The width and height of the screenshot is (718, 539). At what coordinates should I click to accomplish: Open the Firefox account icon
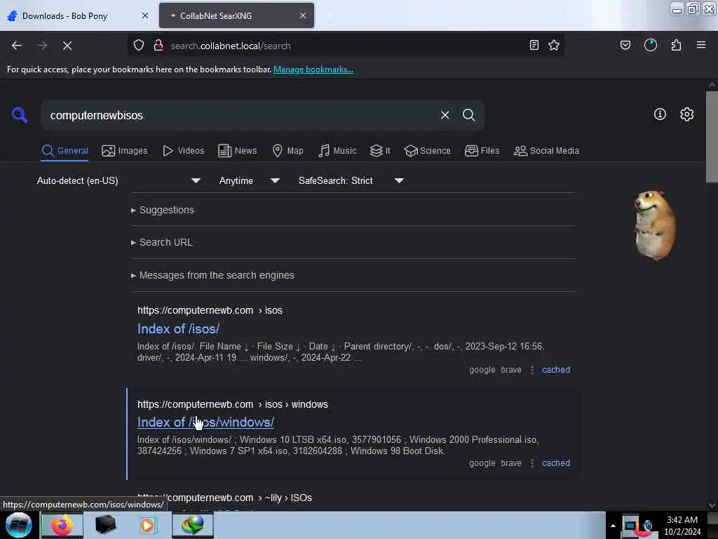coord(651,45)
